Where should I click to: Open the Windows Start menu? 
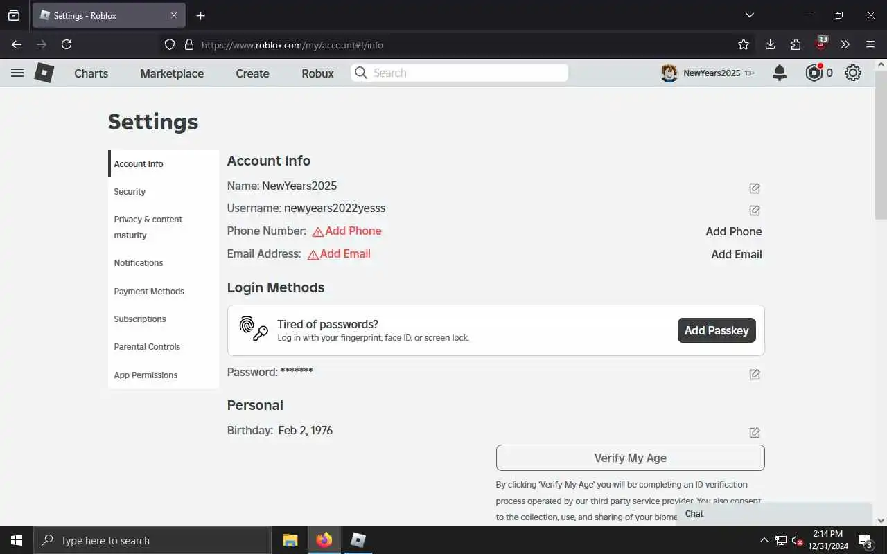point(17,540)
